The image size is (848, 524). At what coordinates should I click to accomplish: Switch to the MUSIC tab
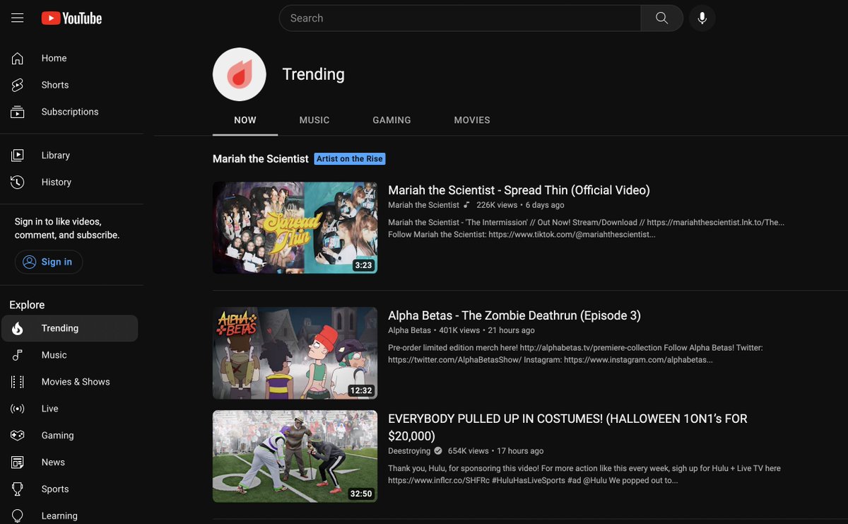coord(314,120)
